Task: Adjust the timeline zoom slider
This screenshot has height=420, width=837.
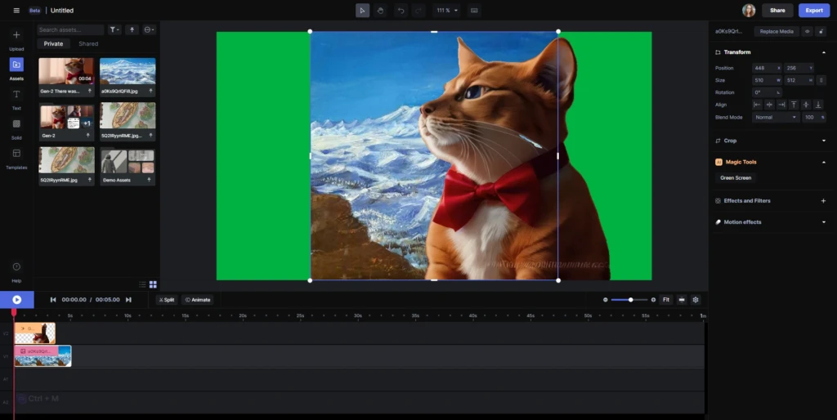Action: (629, 300)
